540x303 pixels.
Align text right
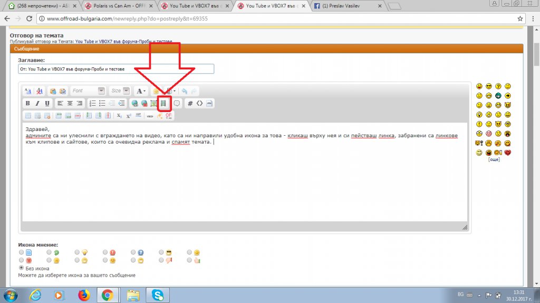click(x=79, y=103)
